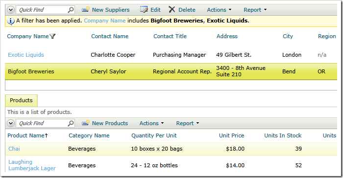The width and height of the screenshot is (343, 178).
Task: Select the Bigfoot Breweries row
Action: point(171,71)
